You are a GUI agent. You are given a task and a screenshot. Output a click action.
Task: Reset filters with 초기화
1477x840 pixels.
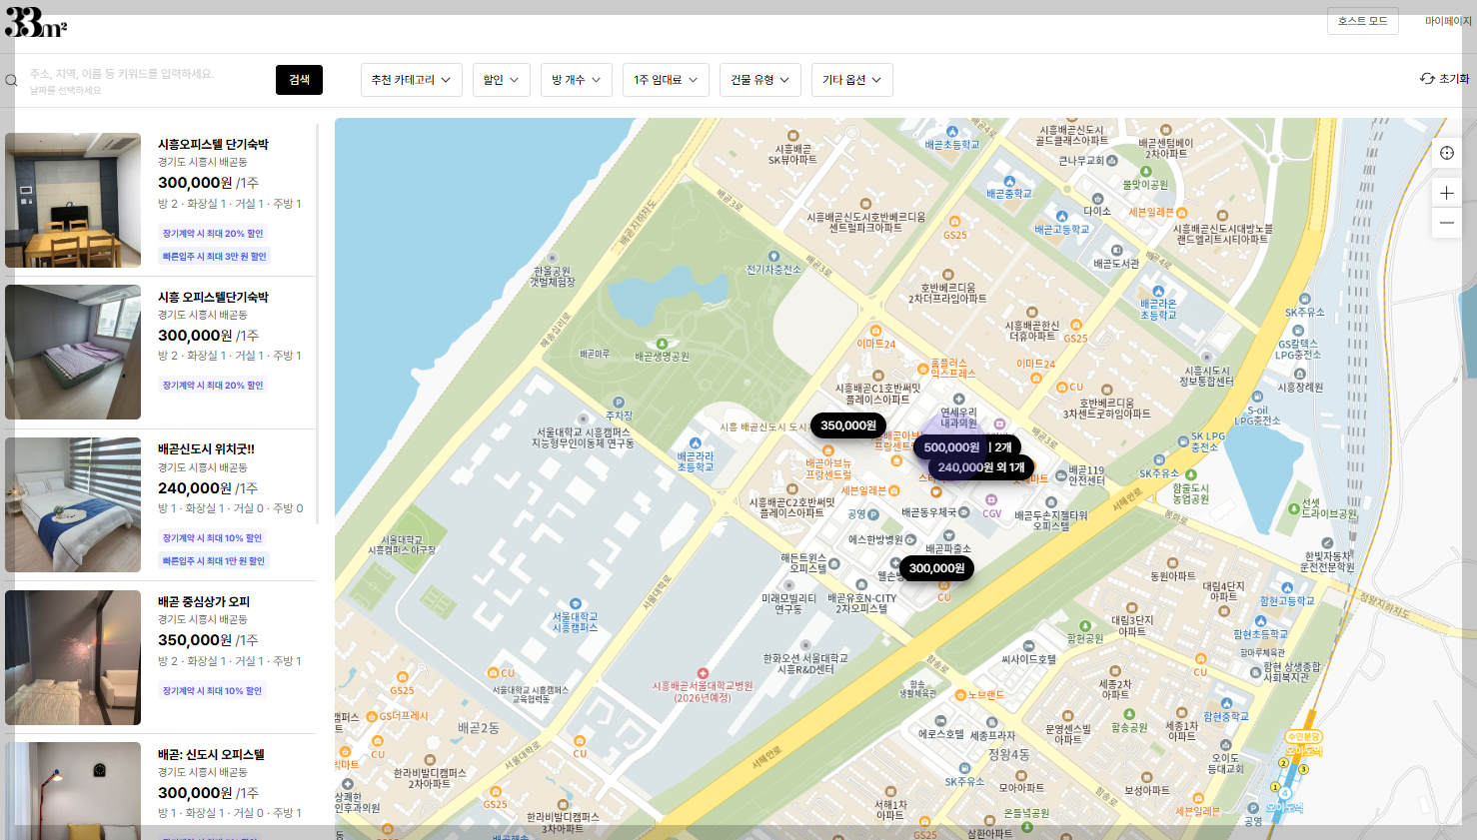pyautogui.click(x=1445, y=79)
